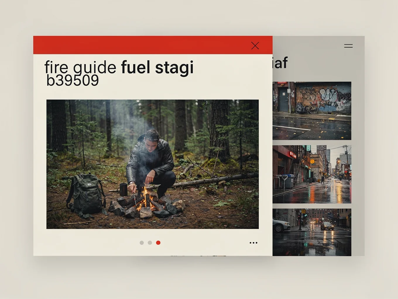Go to the second carousel slide dot

[x=150, y=243]
